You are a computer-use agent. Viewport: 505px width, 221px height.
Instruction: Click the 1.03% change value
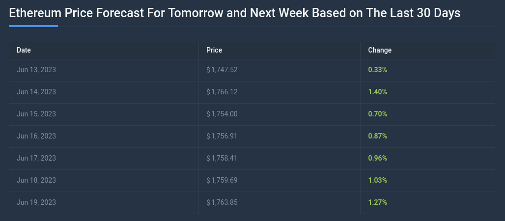[x=378, y=180]
